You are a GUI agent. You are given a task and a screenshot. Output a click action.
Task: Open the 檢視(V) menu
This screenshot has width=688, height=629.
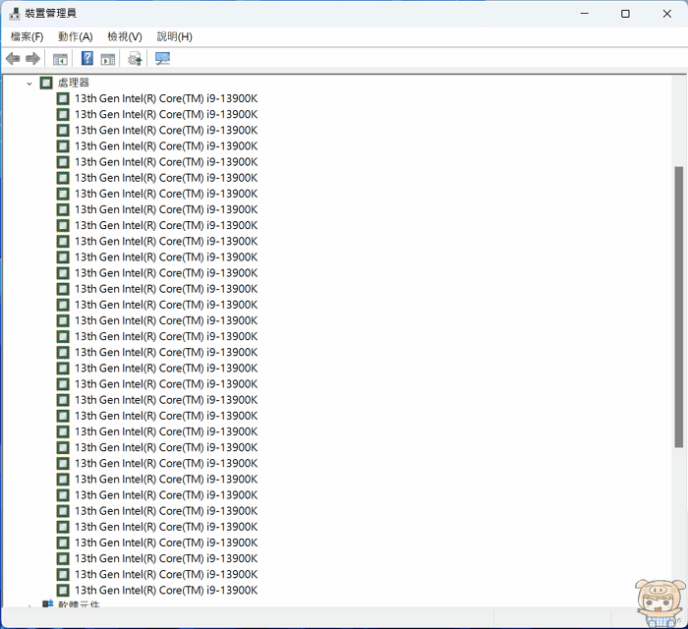tap(125, 36)
